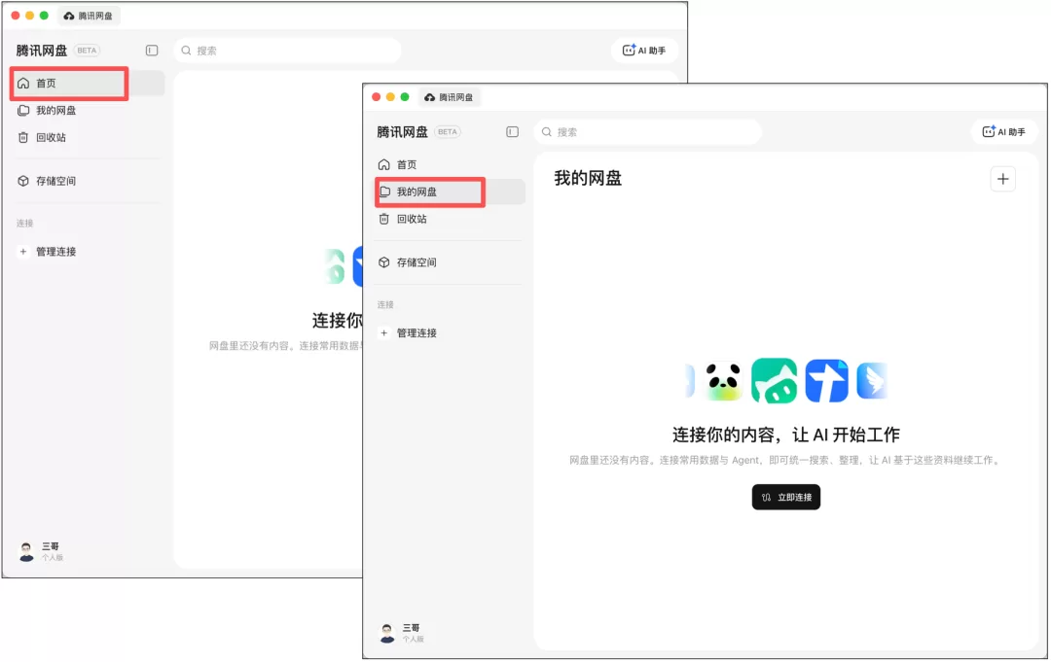The height and width of the screenshot is (662, 1051).
Task: Click 管理连接 in the front window
Action: coord(417,333)
